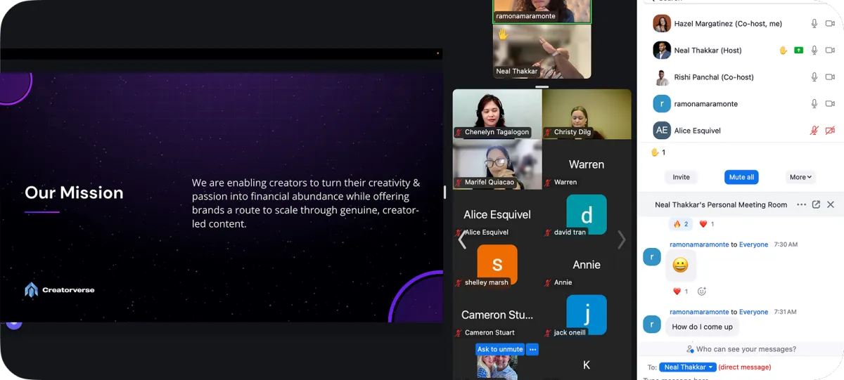Screen dimensions: 844x380
Task: Ask Alice Esquivel to unmute via red mic icon
Action: [814, 131]
